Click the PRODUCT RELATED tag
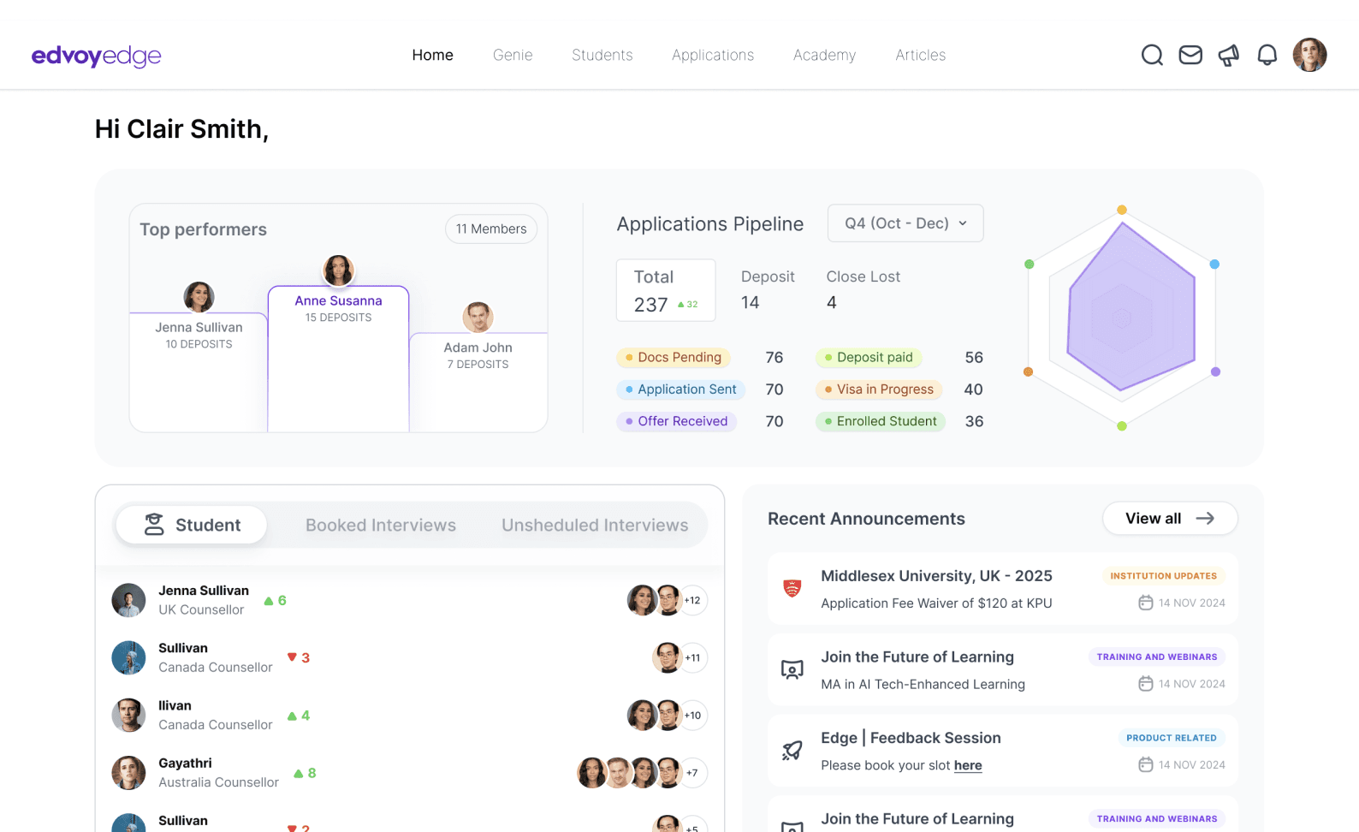1359x832 pixels. click(x=1171, y=738)
